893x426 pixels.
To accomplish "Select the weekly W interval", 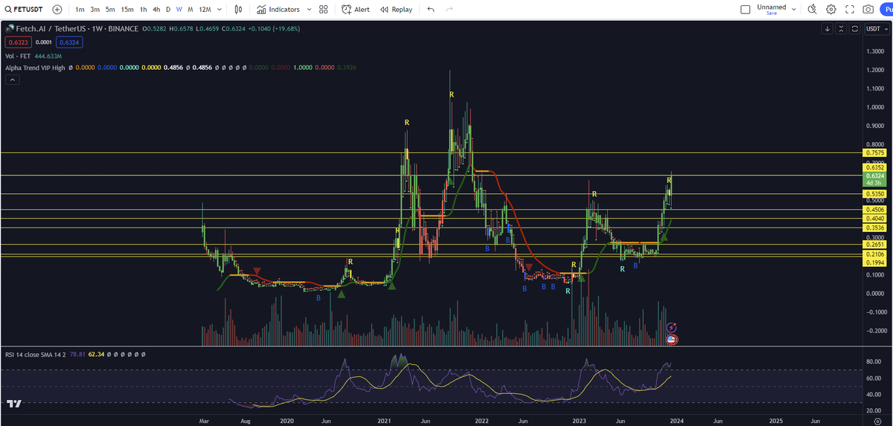I will (x=179, y=10).
